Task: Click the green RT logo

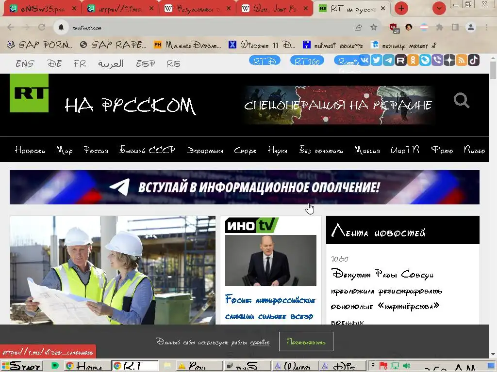Action: pos(29,93)
